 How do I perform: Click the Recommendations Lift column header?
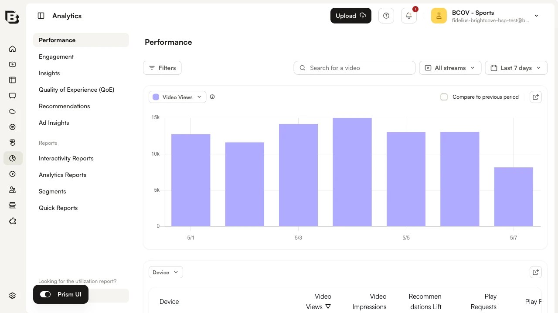tap(425, 302)
